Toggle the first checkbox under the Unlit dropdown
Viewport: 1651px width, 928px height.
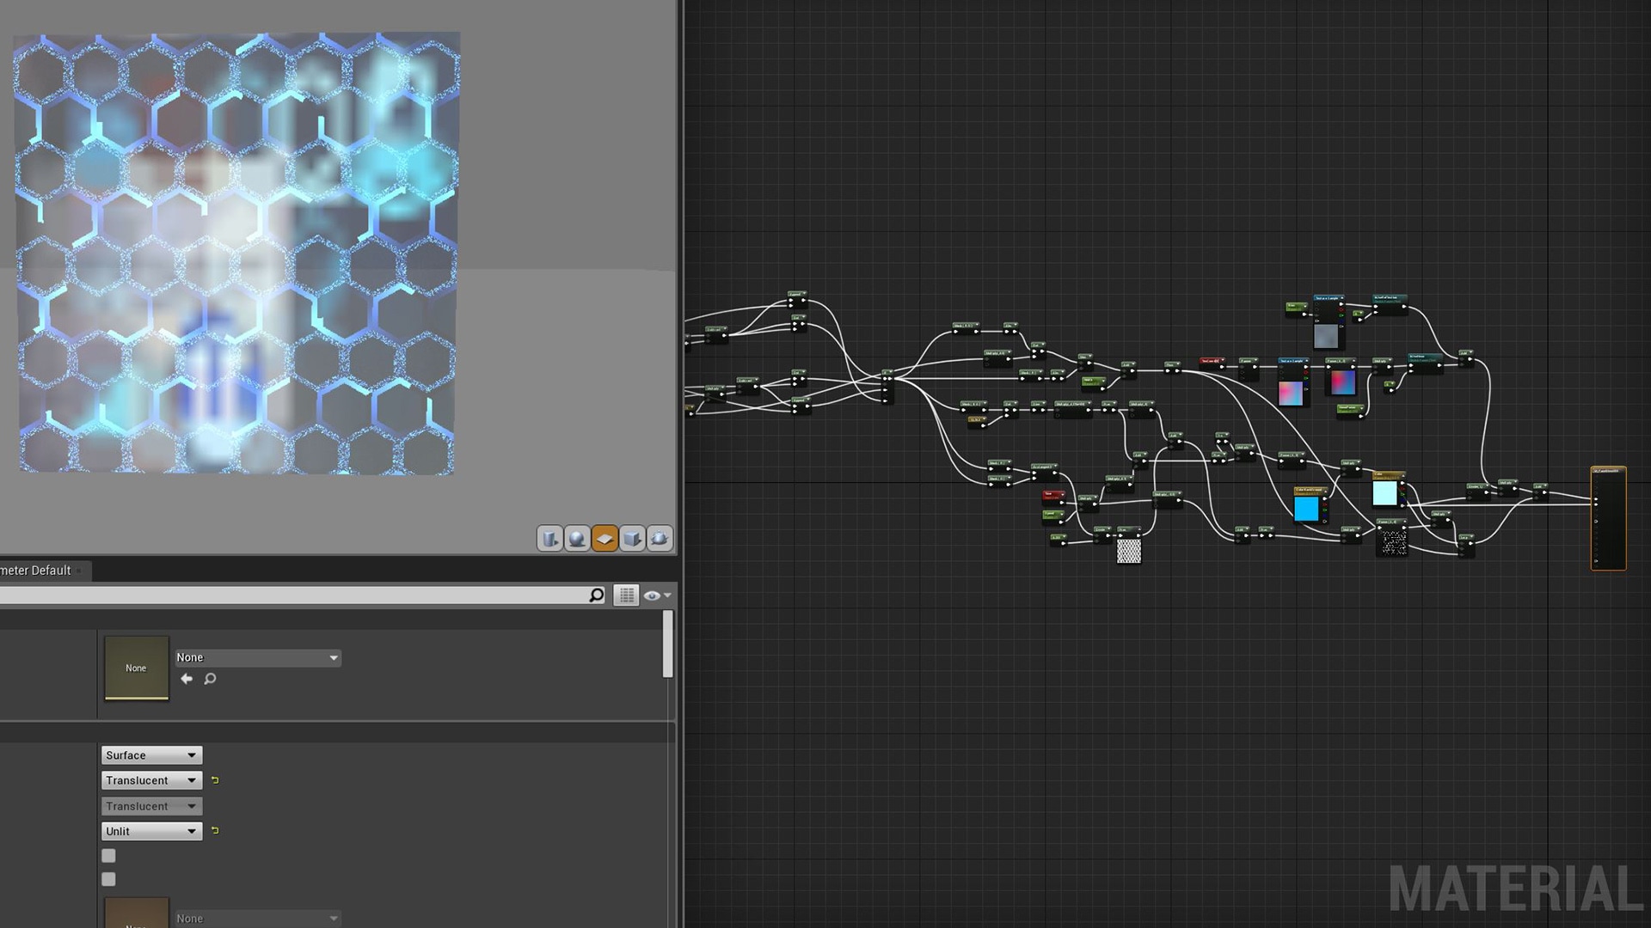[108, 855]
